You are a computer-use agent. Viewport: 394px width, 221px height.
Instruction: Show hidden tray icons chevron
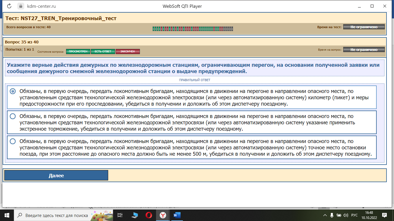325,215
